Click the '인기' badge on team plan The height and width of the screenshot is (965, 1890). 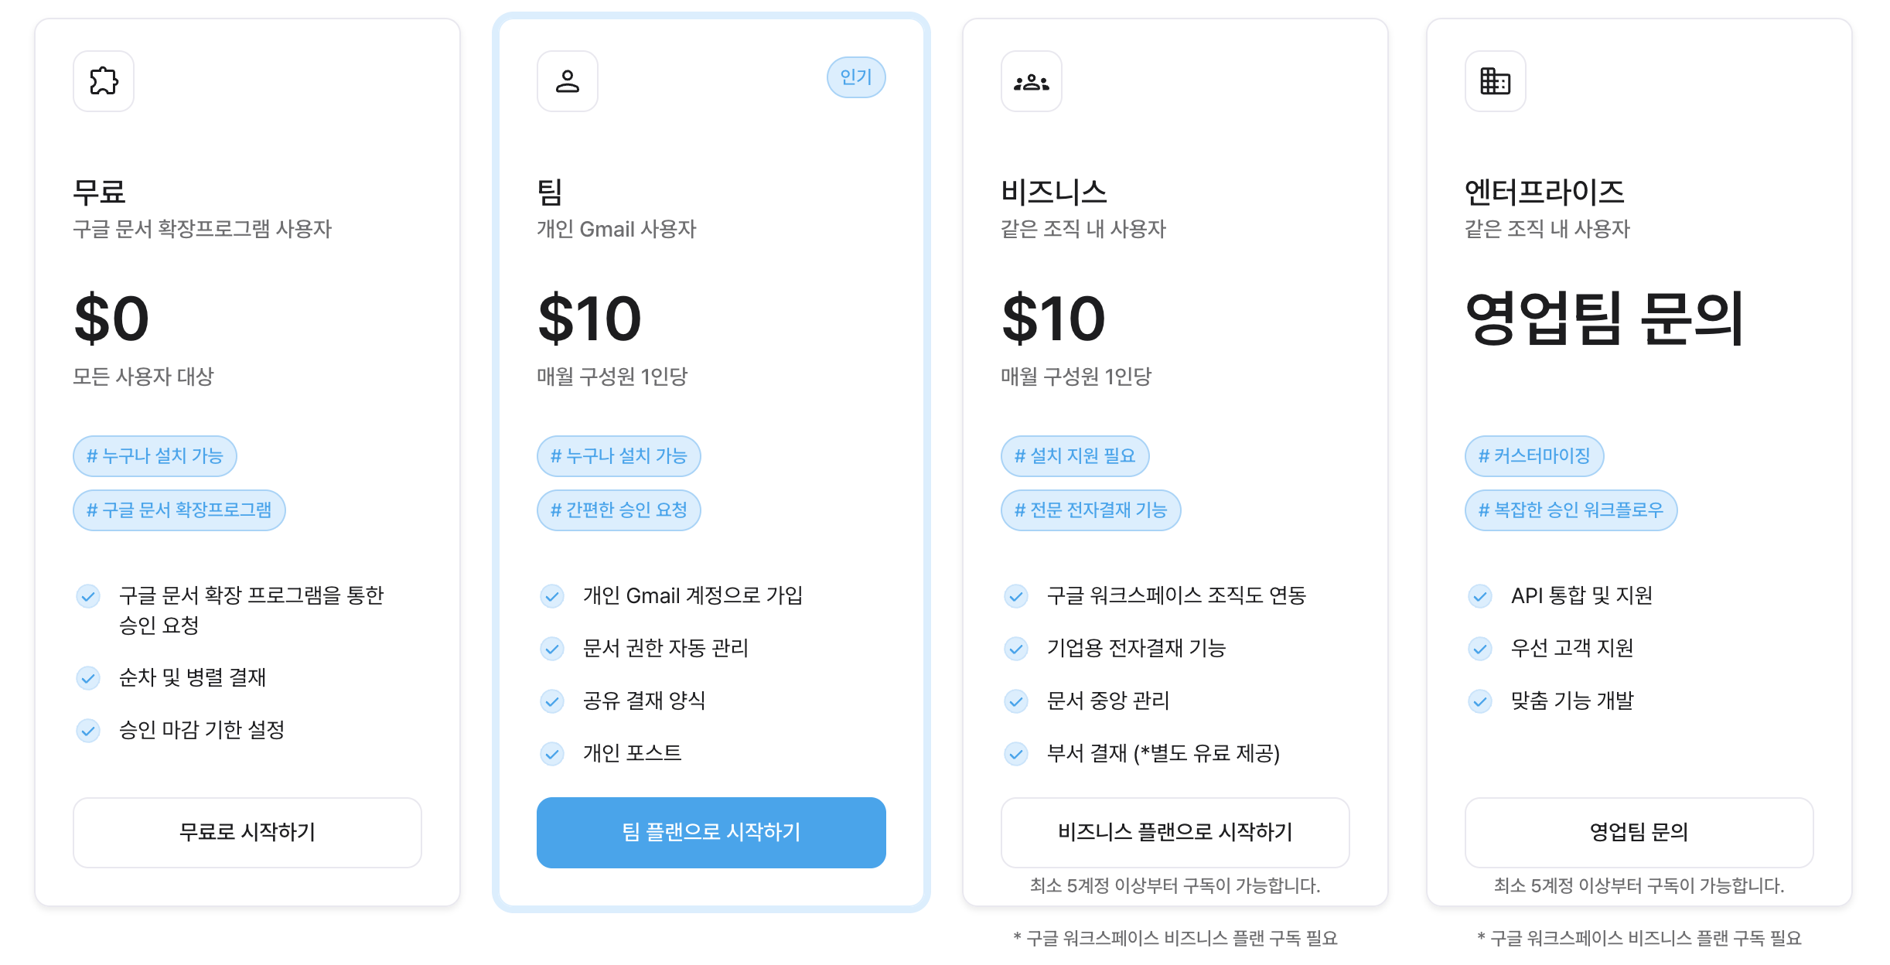[x=856, y=77]
